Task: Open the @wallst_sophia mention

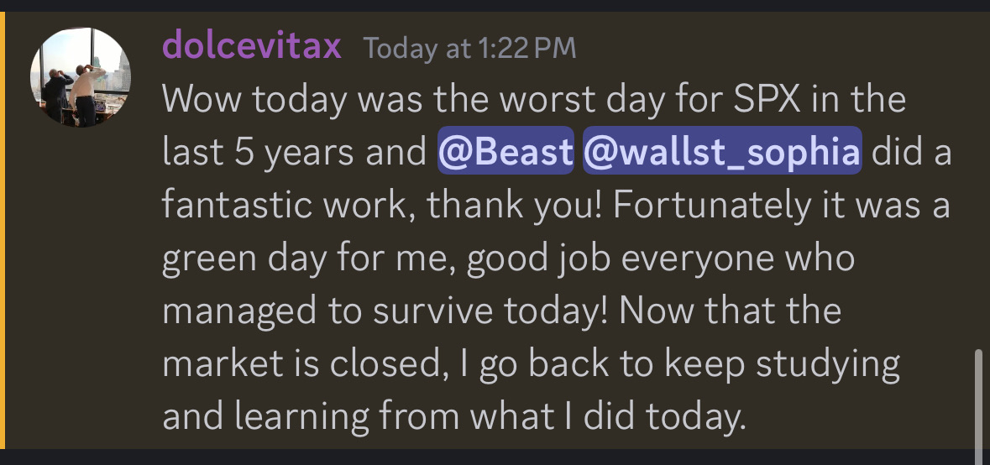Action: pos(721,154)
